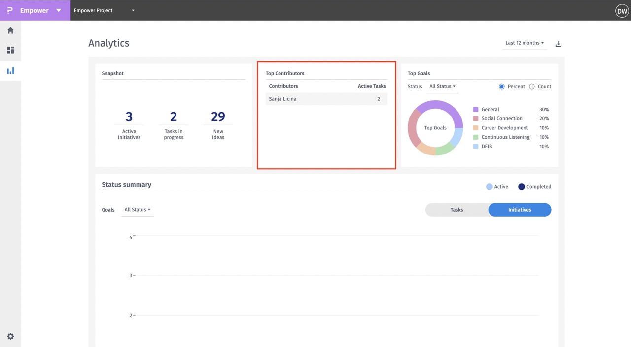The width and height of the screenshot is (631, 347).
Task: Select the Percent radio button
Action: [x=502, y=87]
